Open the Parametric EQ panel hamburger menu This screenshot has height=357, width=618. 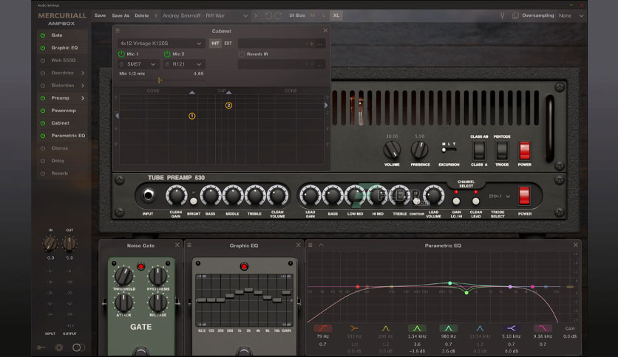[x=310, y=246]
